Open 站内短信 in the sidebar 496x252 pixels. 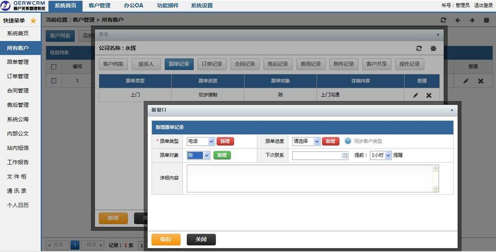[x=18, y=147]
